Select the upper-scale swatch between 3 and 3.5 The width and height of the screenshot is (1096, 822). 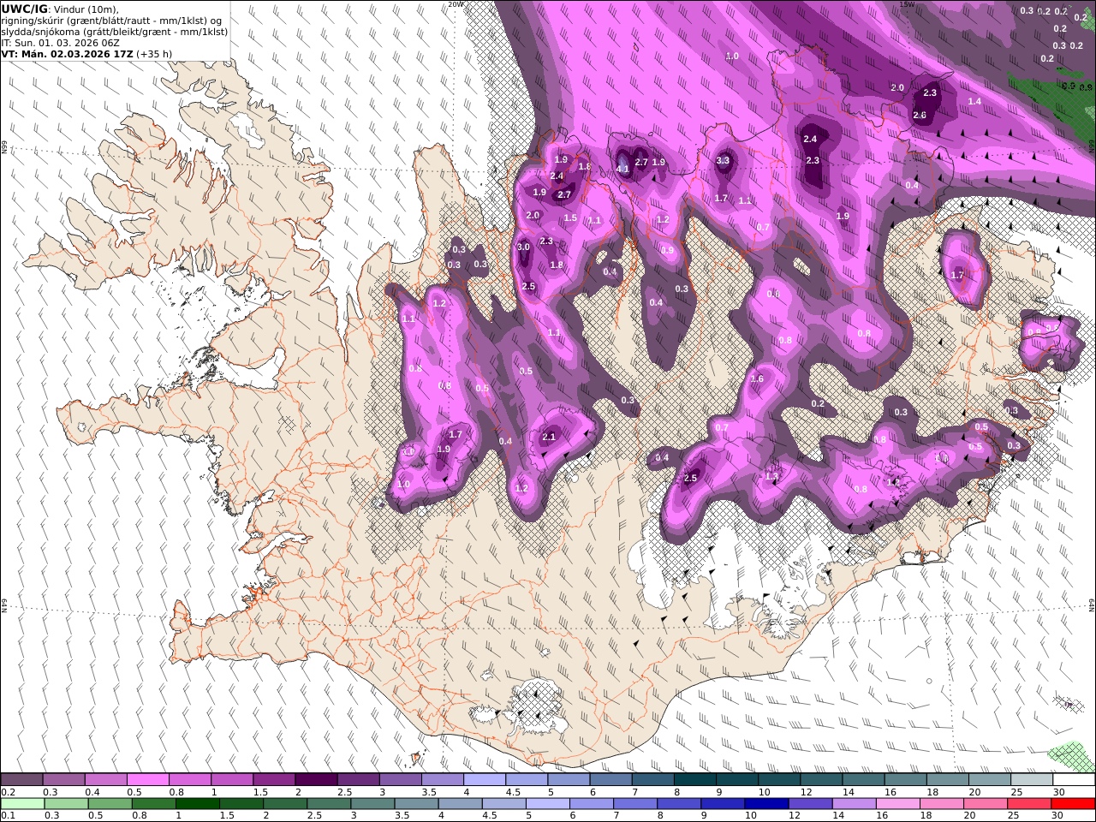(399, 779)
